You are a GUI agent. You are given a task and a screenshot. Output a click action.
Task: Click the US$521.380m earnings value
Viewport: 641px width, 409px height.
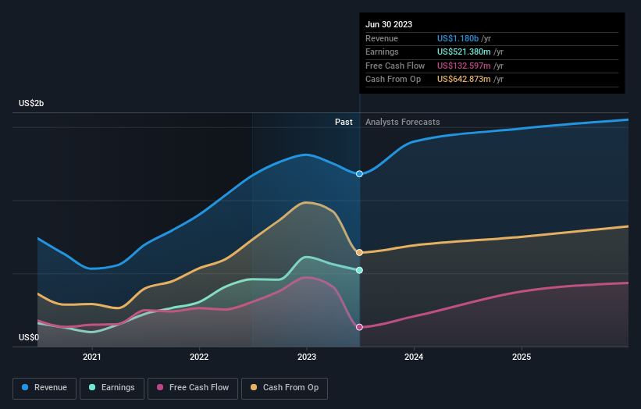coord(464,52)
